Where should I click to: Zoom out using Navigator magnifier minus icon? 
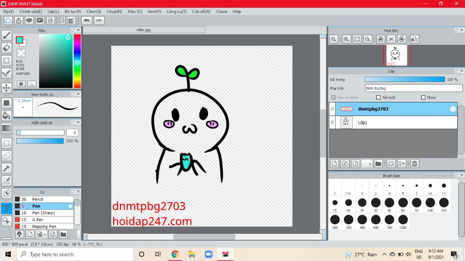pos(367,39)
